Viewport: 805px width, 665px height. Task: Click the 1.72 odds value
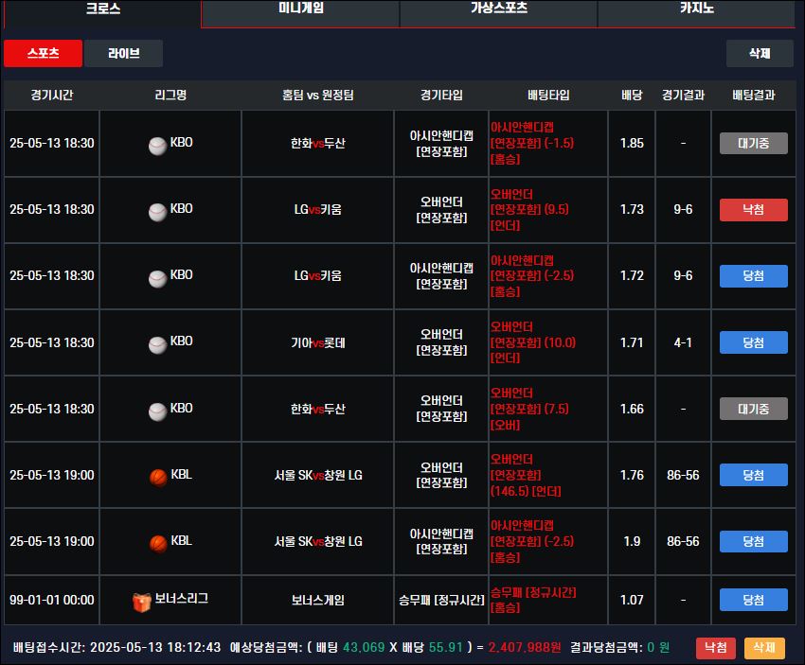click(x=632, y=275)
